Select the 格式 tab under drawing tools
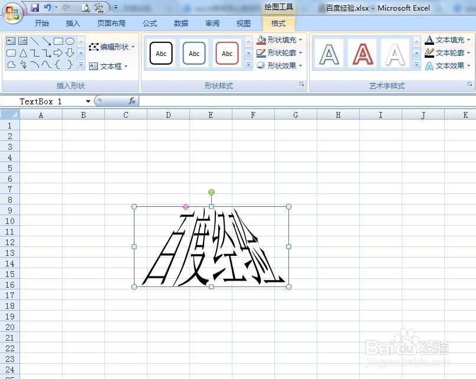Screen dimensions: 476x379 pos(278,24)
